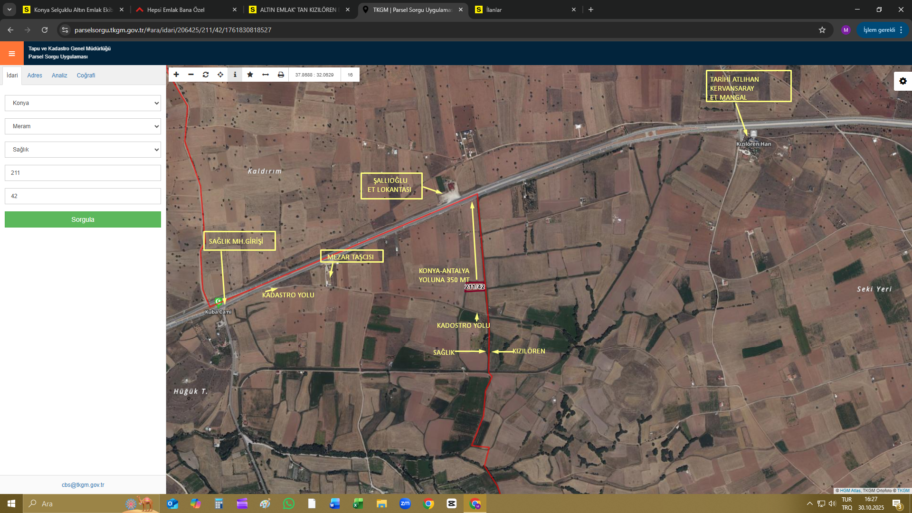Image resolution: width=912 pixels, height=513 pixels.
Task: Click the map zoom in plus icon
Action: 176,75
